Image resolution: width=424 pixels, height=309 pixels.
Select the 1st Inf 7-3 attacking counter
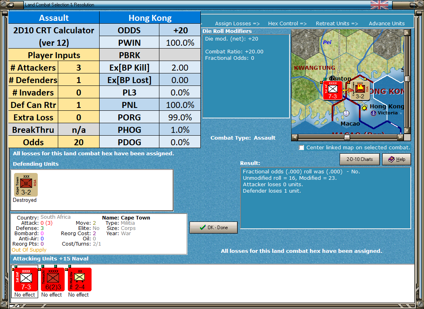[25, 280]
